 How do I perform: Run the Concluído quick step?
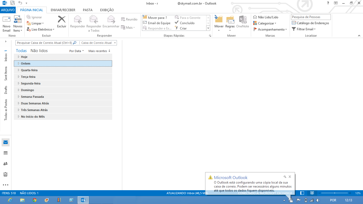tap(184, 23)
